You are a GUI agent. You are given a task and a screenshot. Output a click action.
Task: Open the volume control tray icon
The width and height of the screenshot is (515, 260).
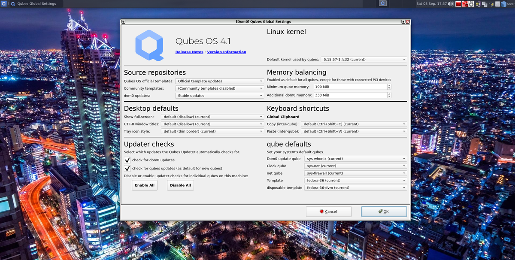click(x=450, y=3)
